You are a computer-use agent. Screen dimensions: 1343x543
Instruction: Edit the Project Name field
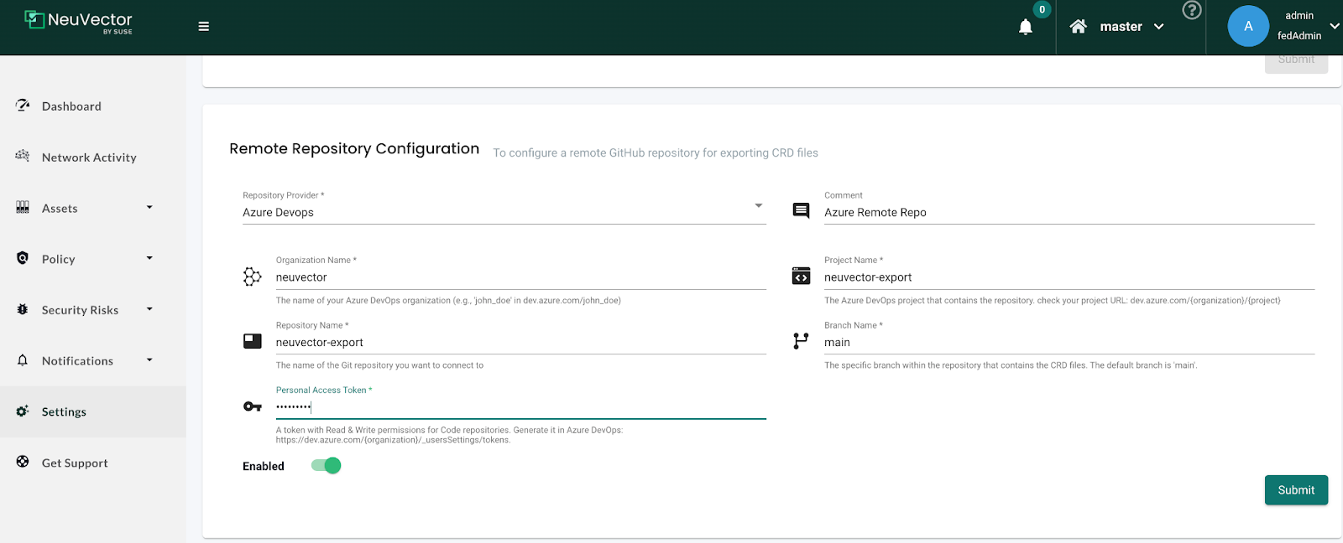coord(1069,277)
